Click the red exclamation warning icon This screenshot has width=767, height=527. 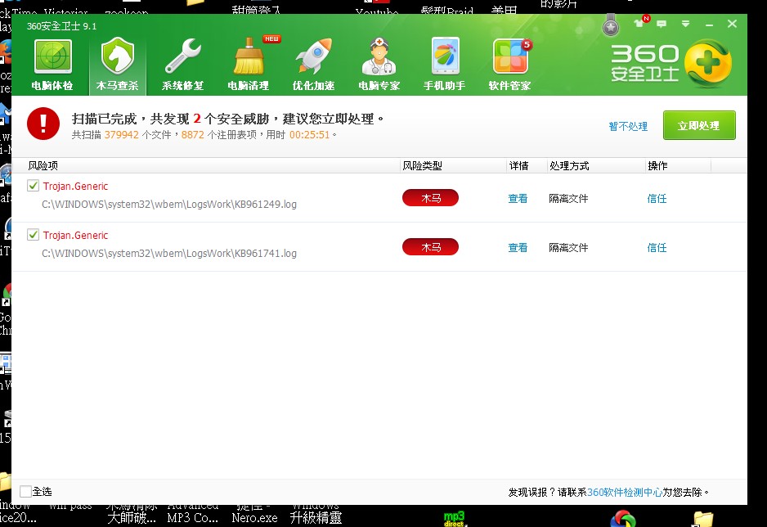tap(43, 124)
